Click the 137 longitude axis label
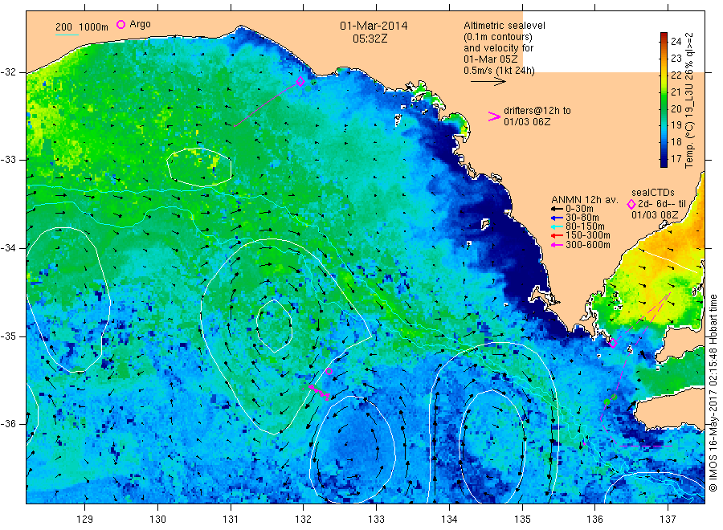This screenshot has width=723, height=530. [x=668, y=520]
